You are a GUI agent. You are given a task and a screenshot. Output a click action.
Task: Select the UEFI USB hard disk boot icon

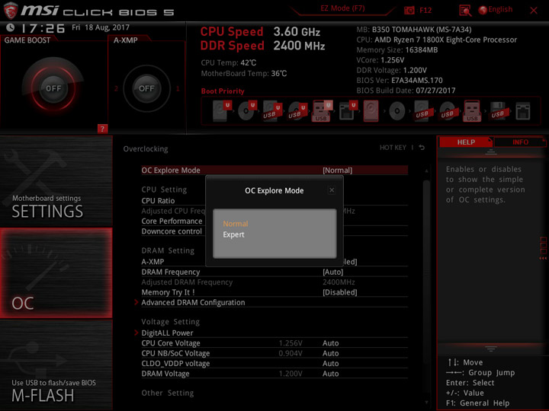[x=272, y=111]
